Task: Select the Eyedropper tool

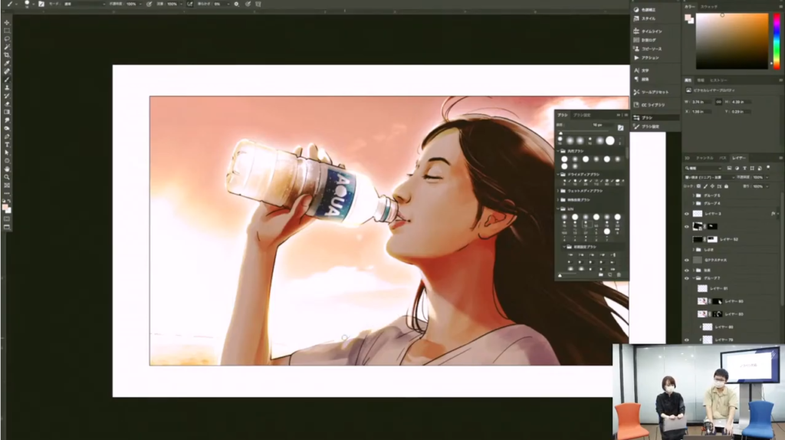Action: [x=7, y=63]
